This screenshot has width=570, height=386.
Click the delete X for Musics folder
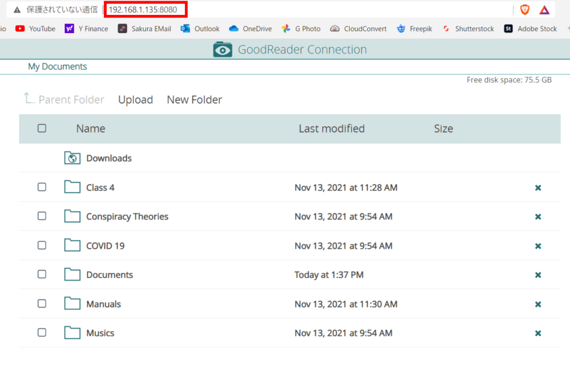click(538, 333)
